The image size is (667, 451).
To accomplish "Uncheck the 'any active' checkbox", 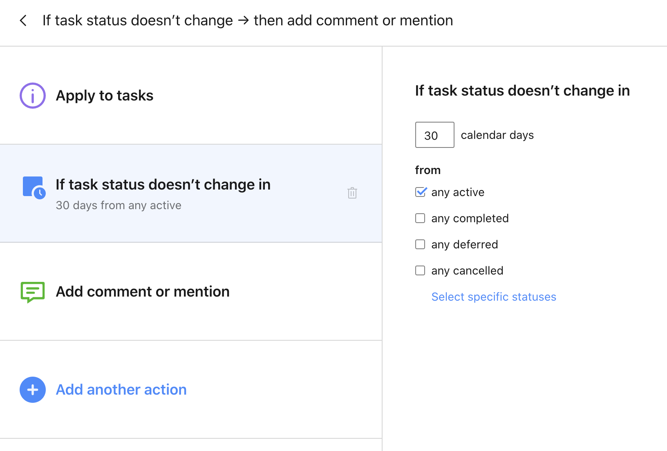I will [421, 192].
